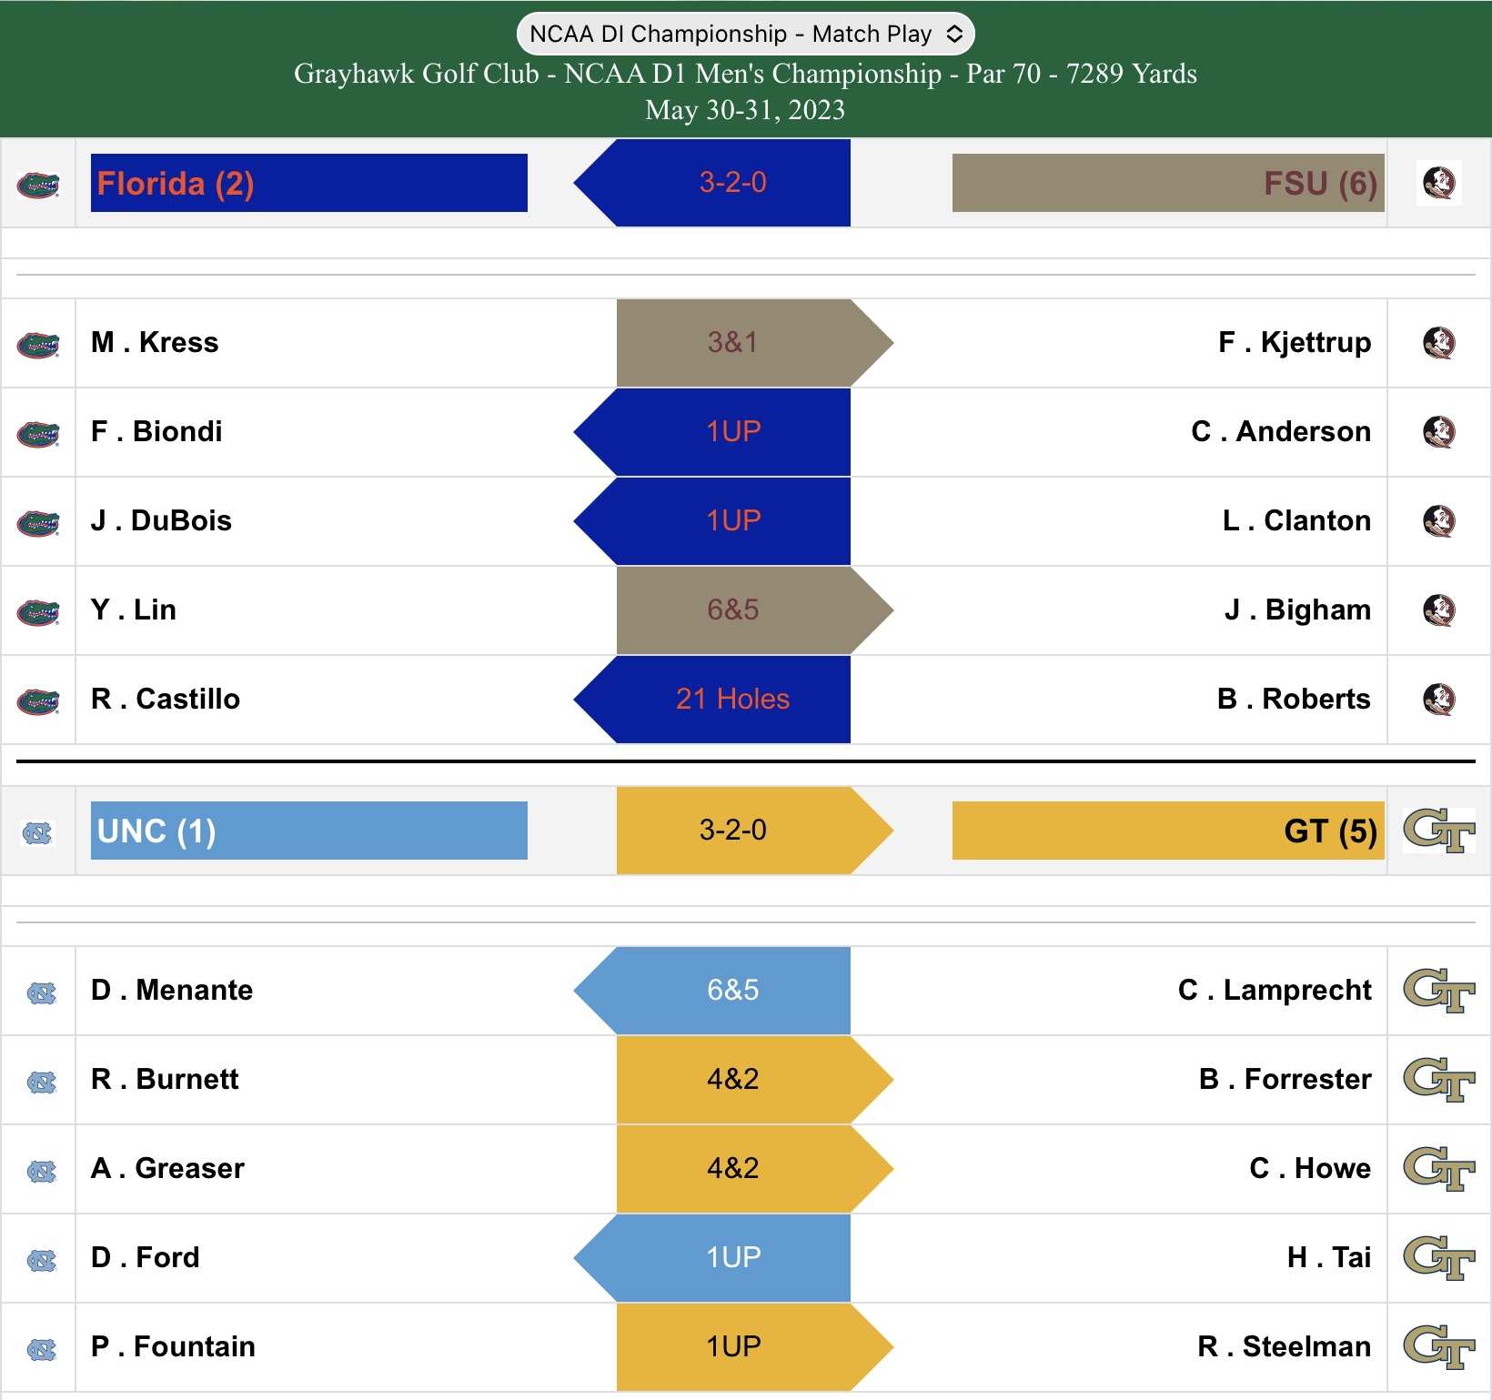
Task: Click UNC logo next to D. Menante
Action: coord(41,993)
